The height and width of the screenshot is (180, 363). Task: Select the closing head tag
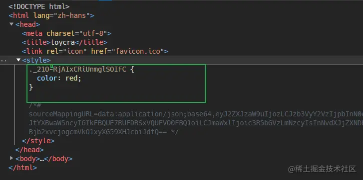[29, 150]
